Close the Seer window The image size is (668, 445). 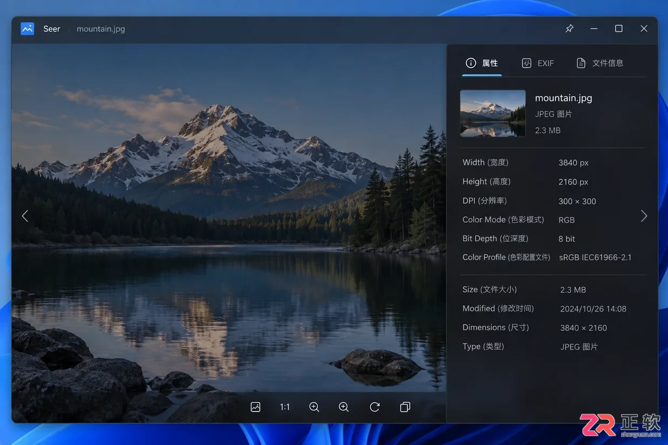click(x=644, y=29)
